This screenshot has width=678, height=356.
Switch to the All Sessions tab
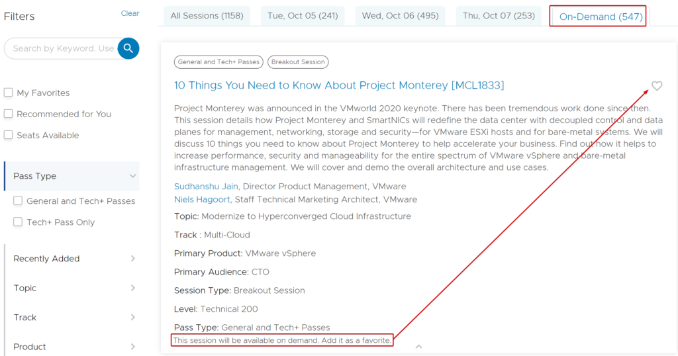(x=207, y=16)
